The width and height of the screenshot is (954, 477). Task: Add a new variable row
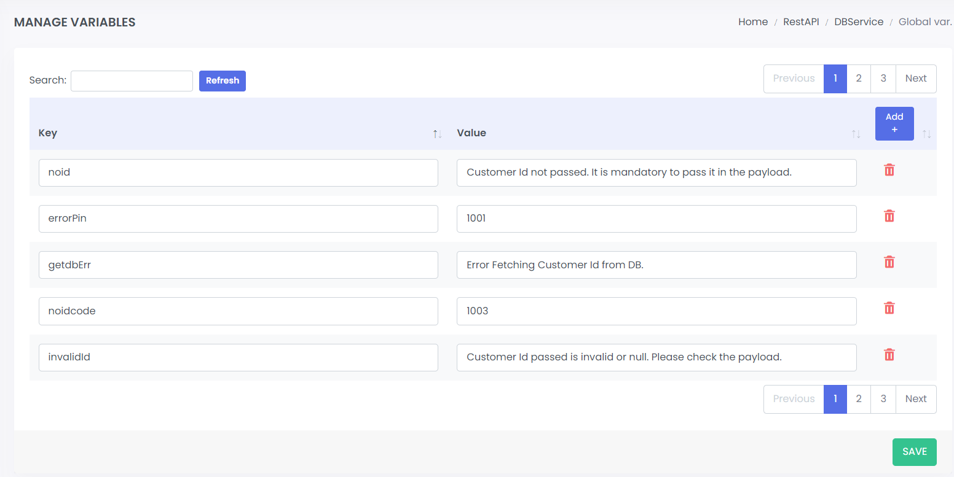pyautogui.click(x=894, y=123)
